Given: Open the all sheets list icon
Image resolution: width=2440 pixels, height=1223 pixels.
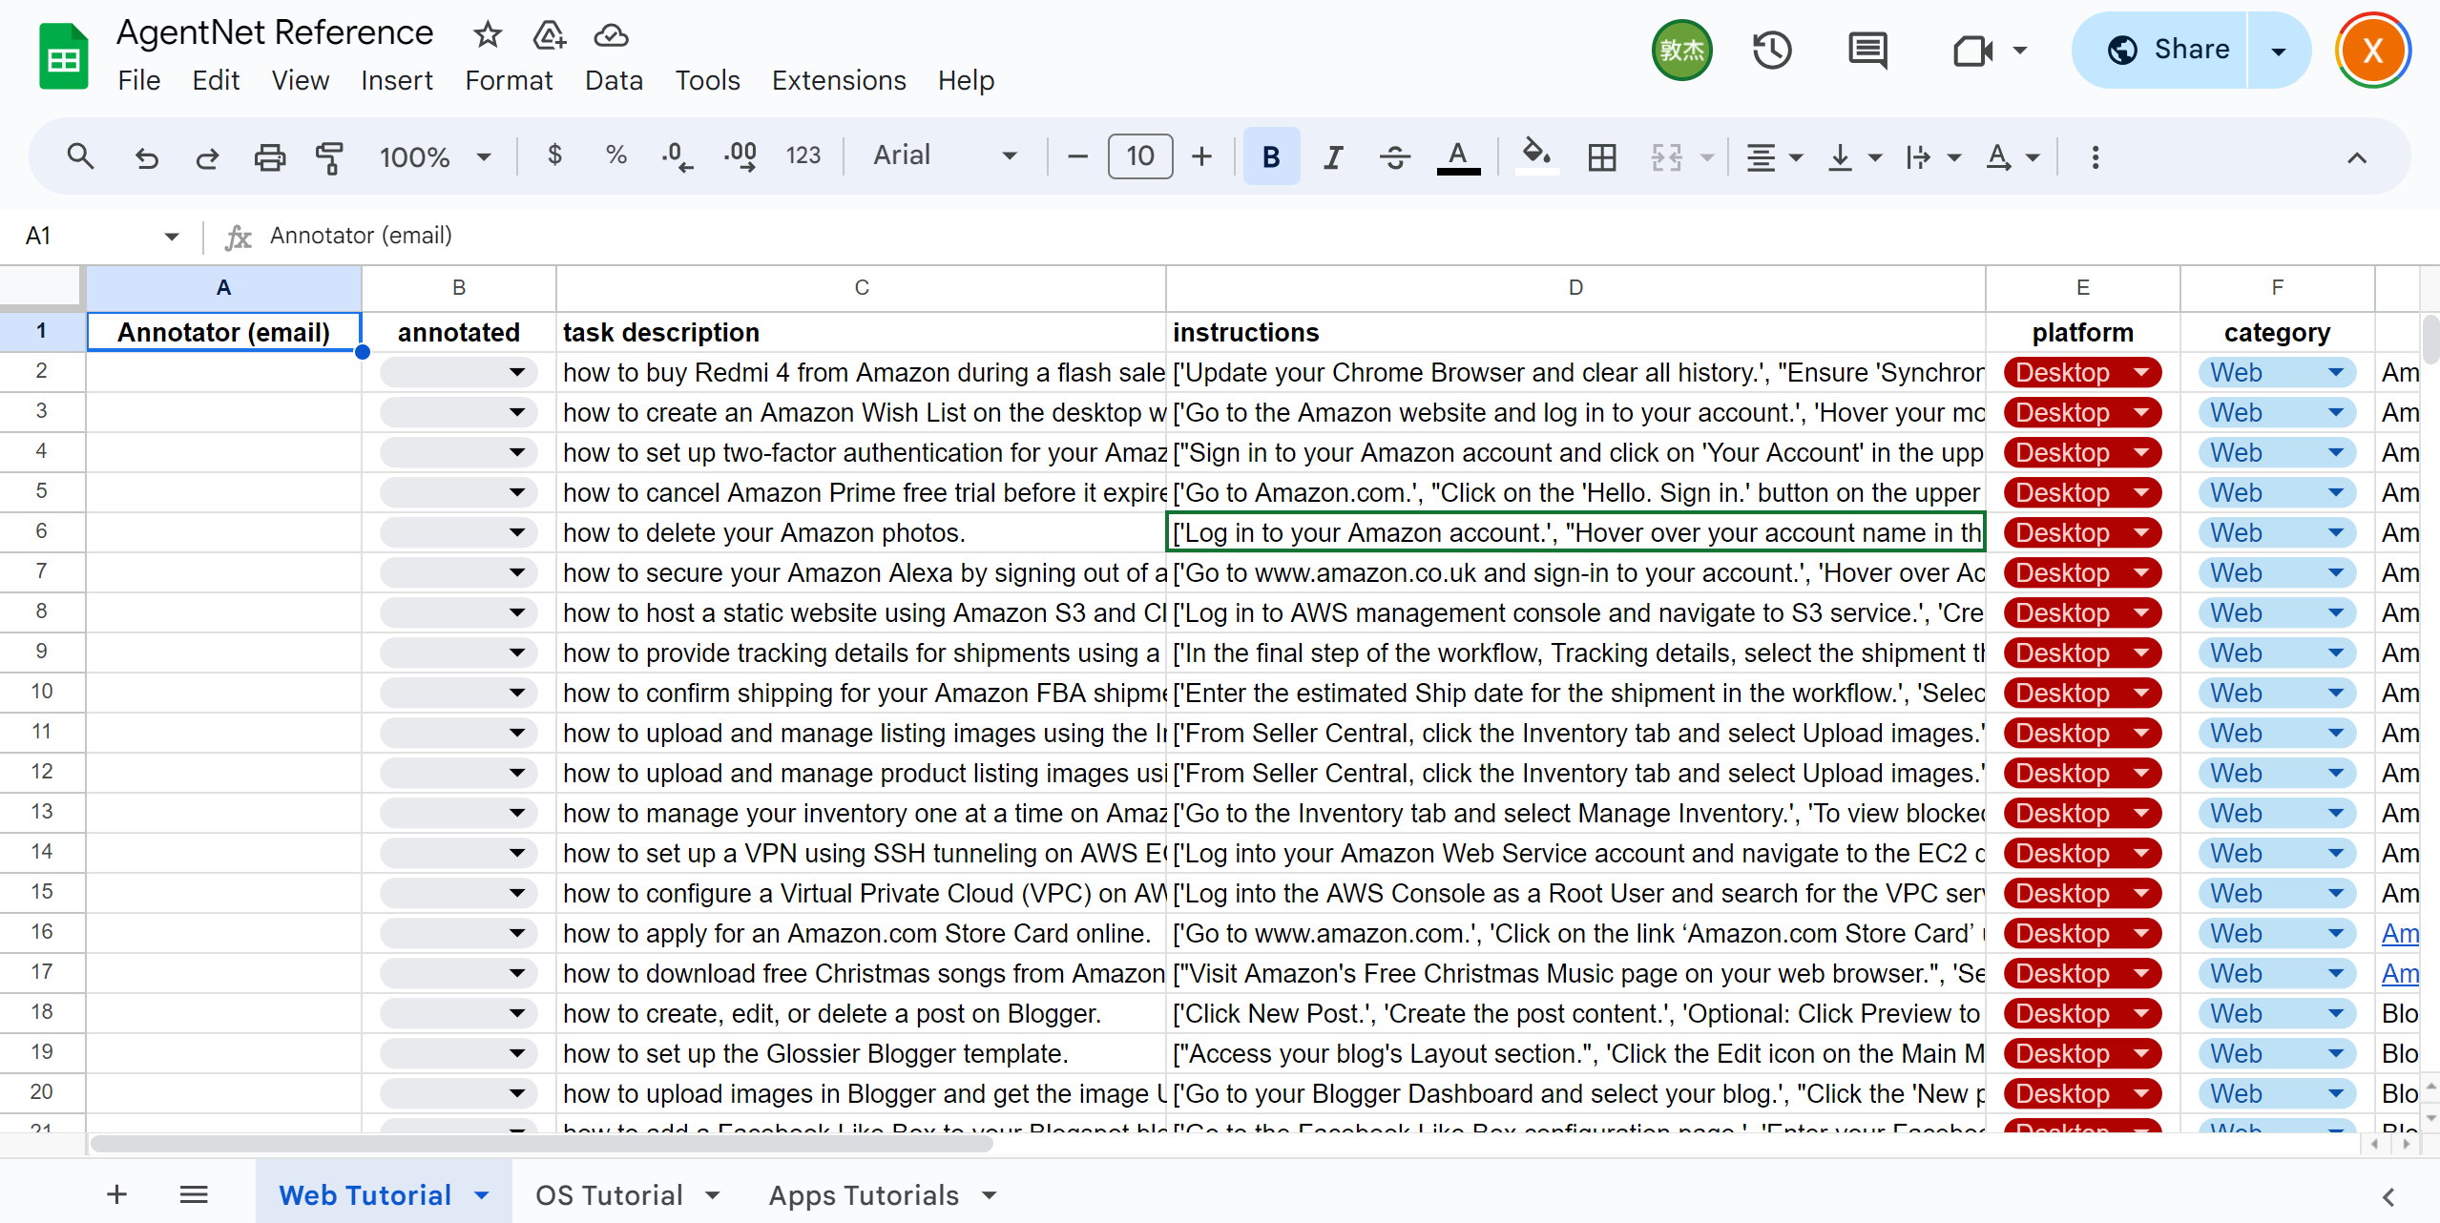Looking at the screenshot, I should [x=194, y=1194].
